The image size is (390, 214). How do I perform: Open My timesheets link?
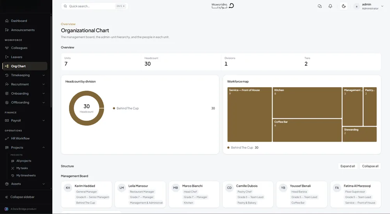coord(26,175)
